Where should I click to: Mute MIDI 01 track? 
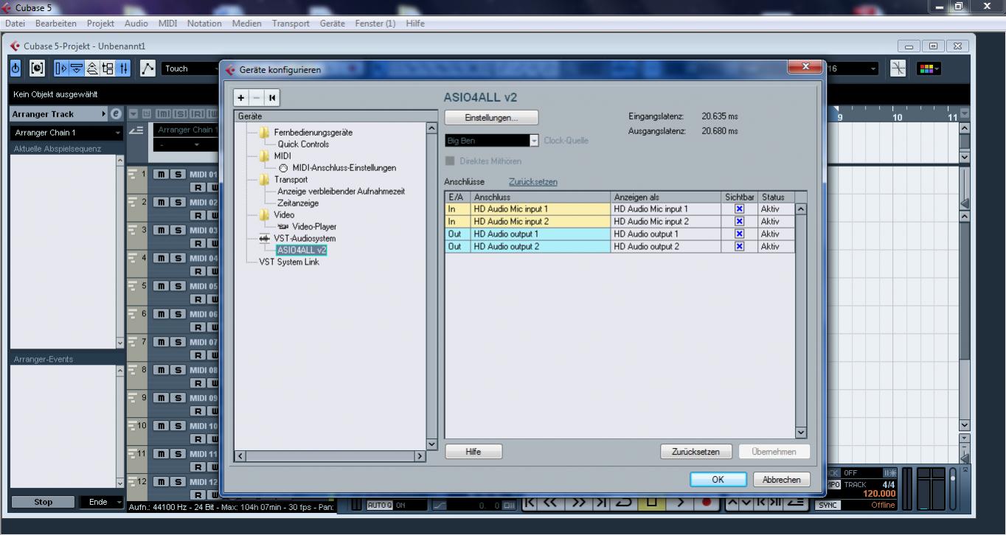tap(161, 174)
